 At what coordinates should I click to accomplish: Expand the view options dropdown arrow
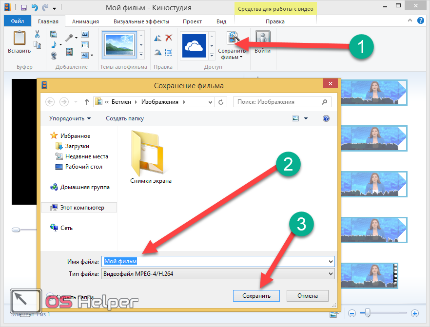click(x=306, y=118)
